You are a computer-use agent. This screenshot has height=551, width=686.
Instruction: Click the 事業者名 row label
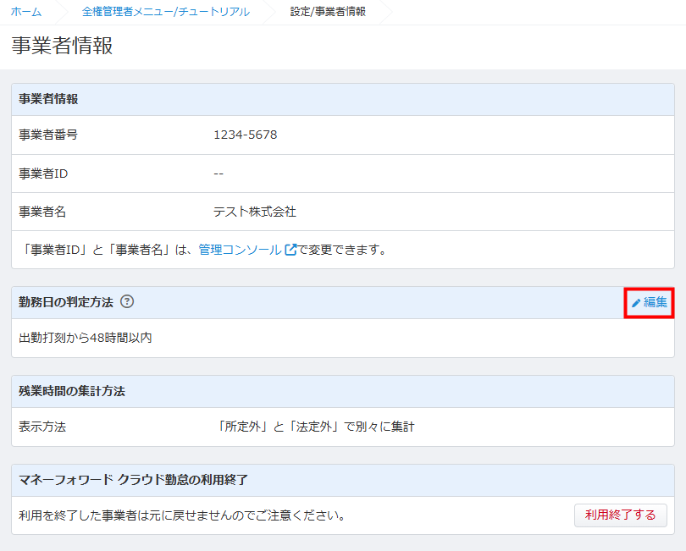pyautogui.click(x=42, y=212)
